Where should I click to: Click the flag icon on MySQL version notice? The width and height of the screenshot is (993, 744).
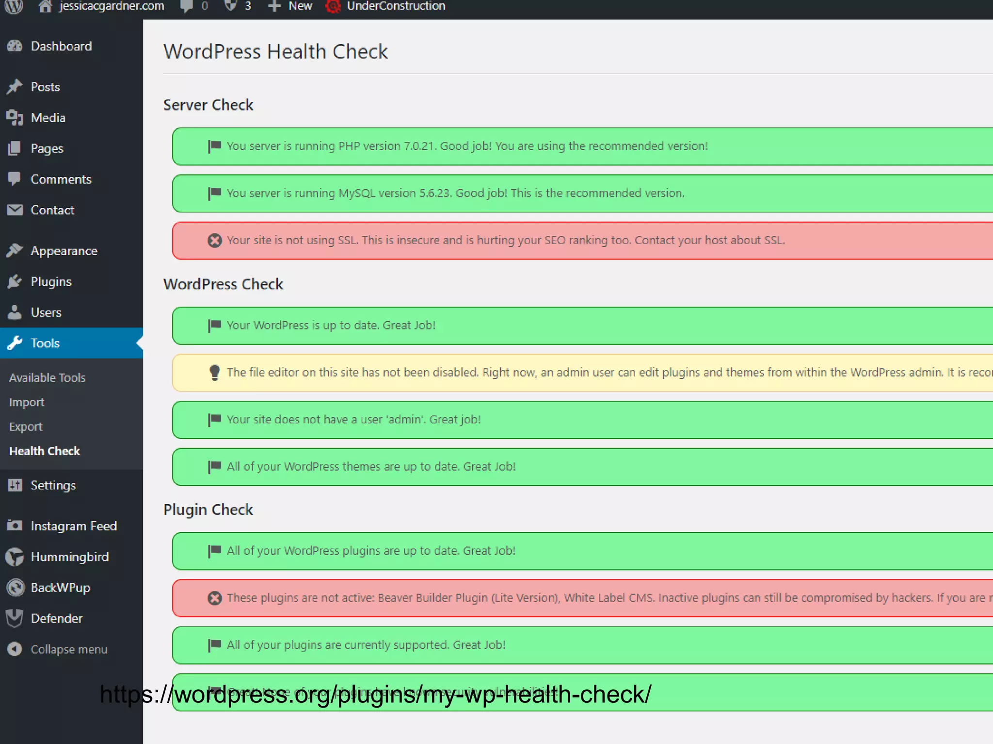point(214,193)
